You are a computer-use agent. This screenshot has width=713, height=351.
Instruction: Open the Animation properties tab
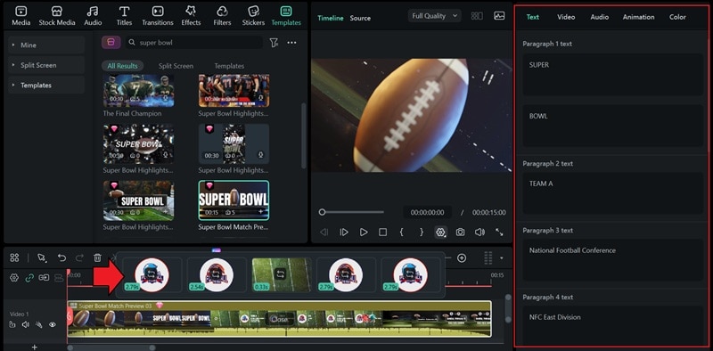[x=638, y=17]
